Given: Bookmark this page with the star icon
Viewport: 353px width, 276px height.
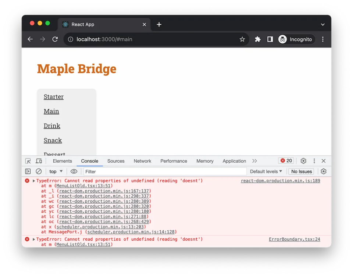Looking at the screenshot, I should pos(242,39).
